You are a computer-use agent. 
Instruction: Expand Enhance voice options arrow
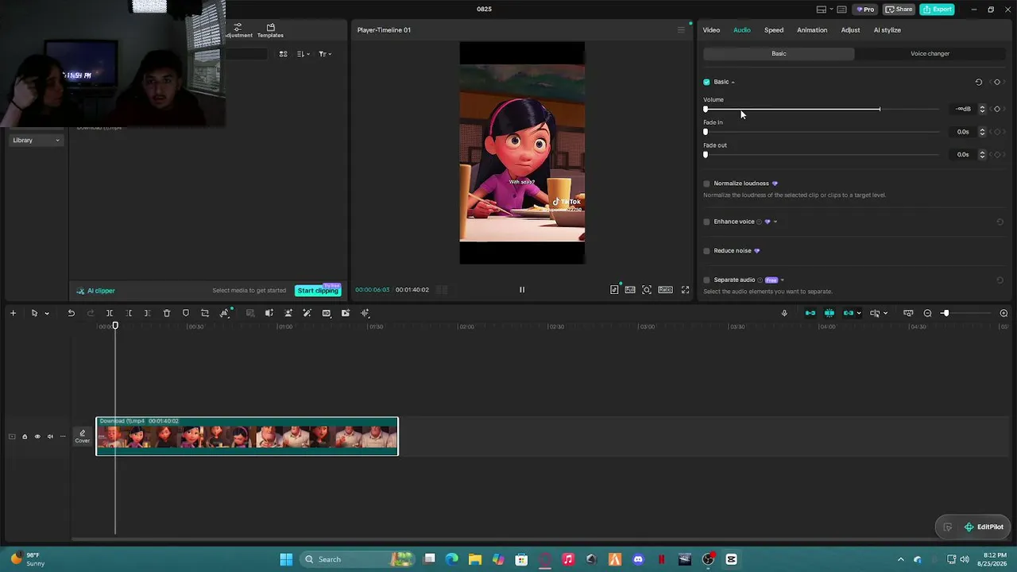775,222
